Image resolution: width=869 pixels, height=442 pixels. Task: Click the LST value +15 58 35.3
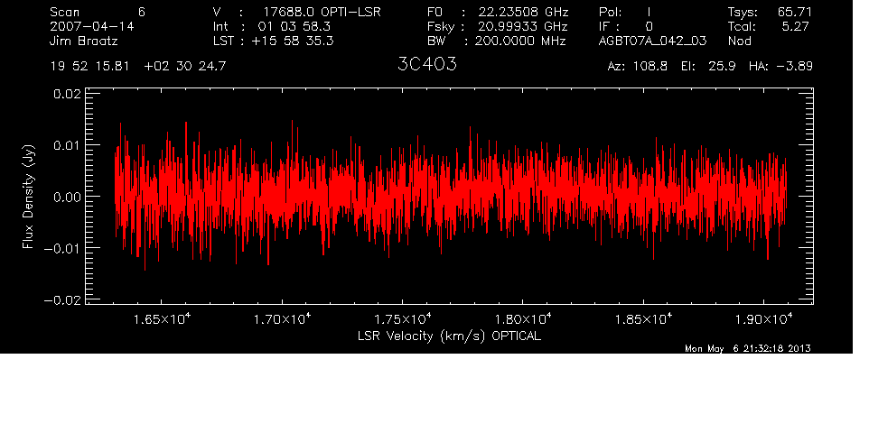[x=293, y=41]
